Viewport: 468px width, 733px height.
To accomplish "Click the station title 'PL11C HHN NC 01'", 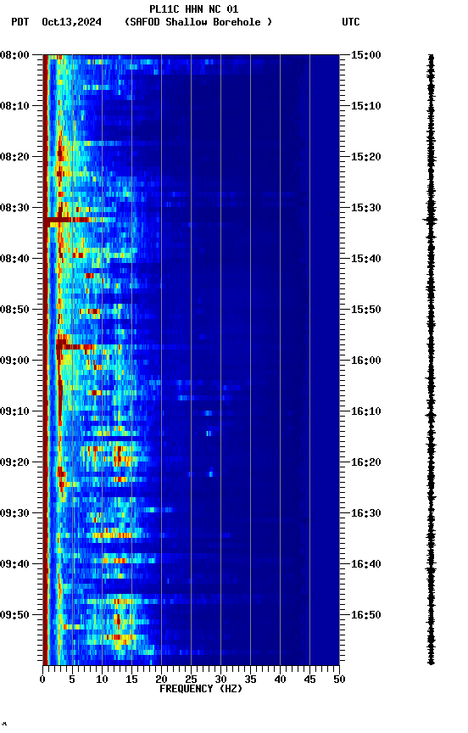I will click(x=193, y=9).
